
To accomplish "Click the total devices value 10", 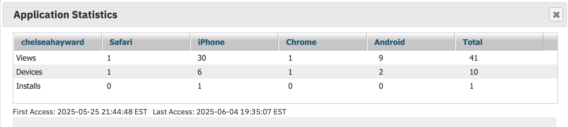I will 473,72.
